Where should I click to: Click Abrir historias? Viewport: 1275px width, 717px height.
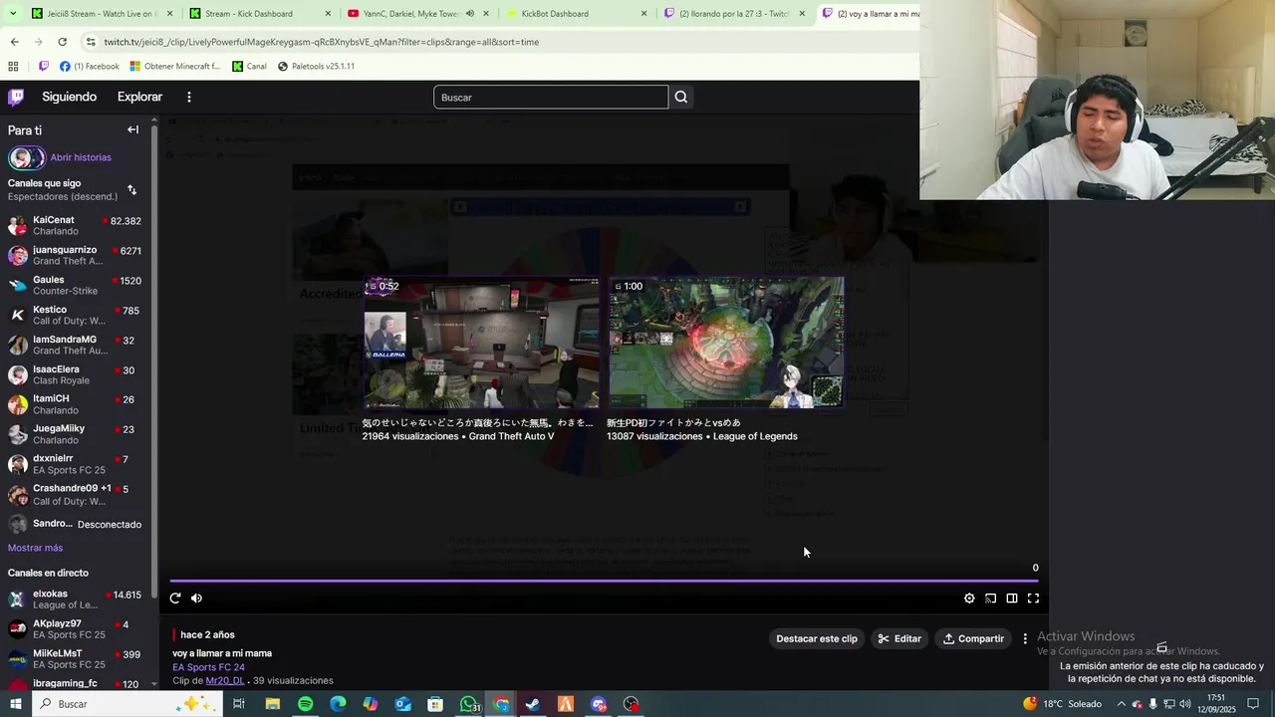click(x=81, y=157)
